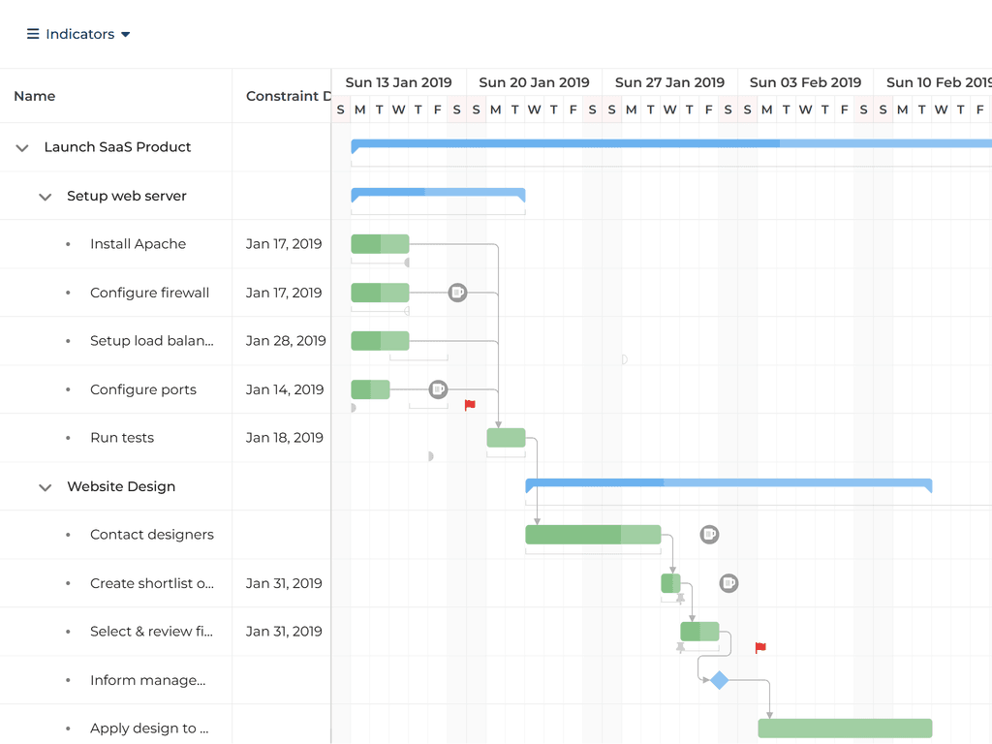Click beer mug indicator in Configure firewall row
This screenshot has height=744, width=992.
(457, 293)
